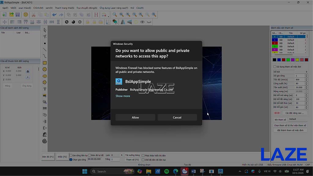This screenshot has height=176, width=313.
Task: Enable 'Sử dụng tham số mặc định' checkbox
Action: (275, 67)
